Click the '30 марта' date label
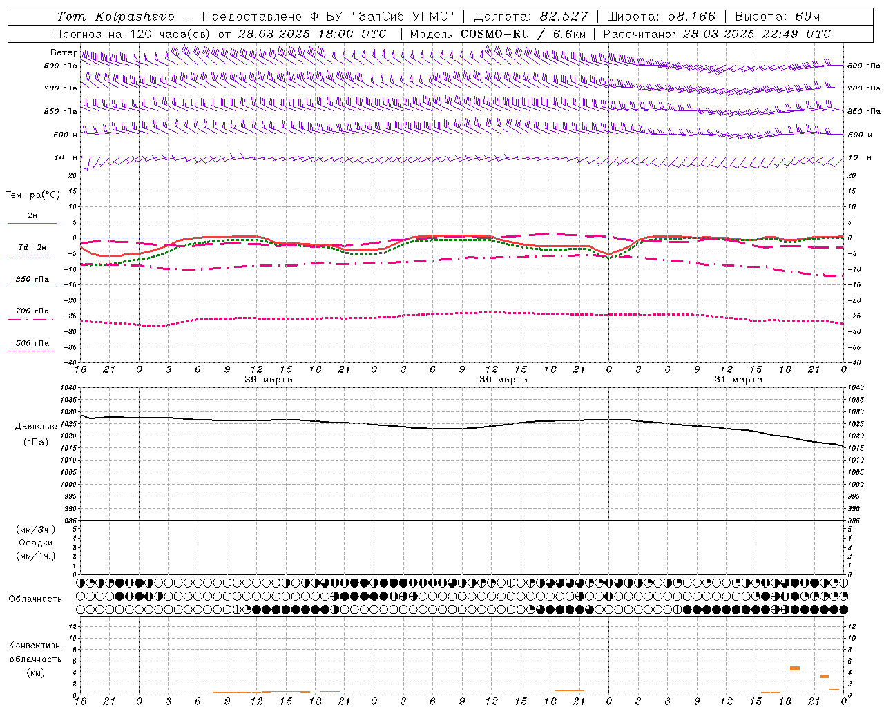This screenshot has height=707, width=884. 503,380
